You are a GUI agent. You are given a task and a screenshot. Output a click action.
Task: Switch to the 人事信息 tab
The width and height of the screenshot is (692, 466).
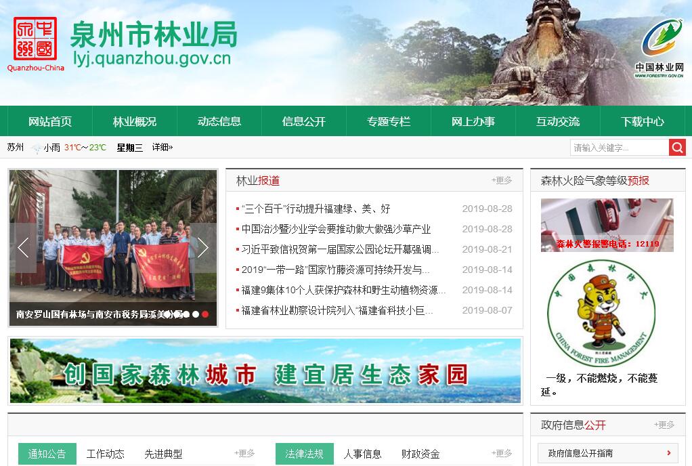[363, 454]
